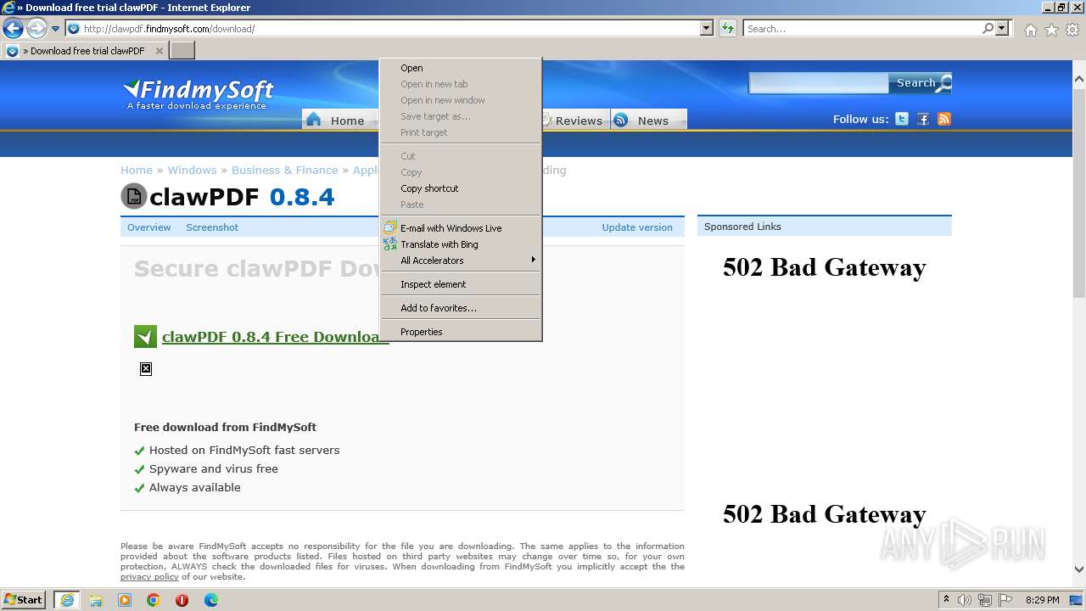Click the Internet Explorer taskbar icon
This screenshot has height=611, width=1086.
click(66, 600)
